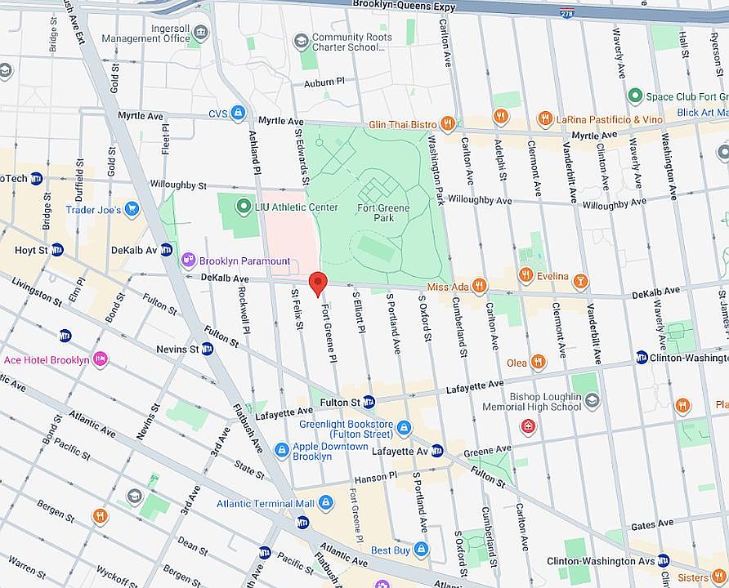This screenshot has width=729, height=588.
Task: Select the Fleet Pl street label
Action: (x=166, y=140)
